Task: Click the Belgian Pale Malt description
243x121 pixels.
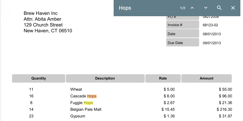Action: [86, 110]
